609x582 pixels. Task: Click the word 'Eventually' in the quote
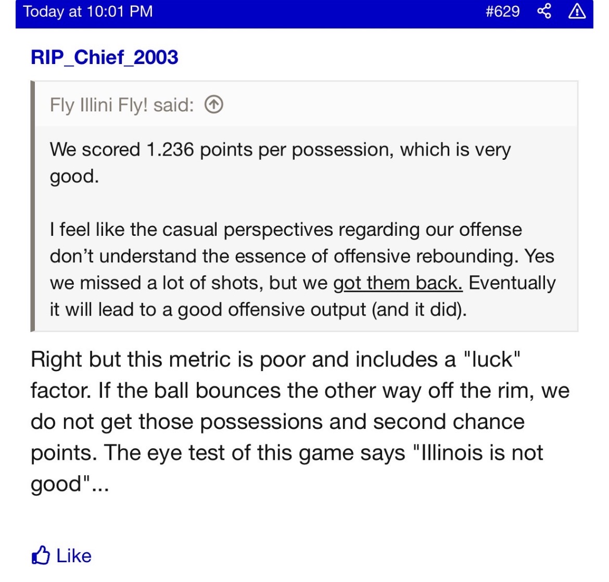pos(512,283)
